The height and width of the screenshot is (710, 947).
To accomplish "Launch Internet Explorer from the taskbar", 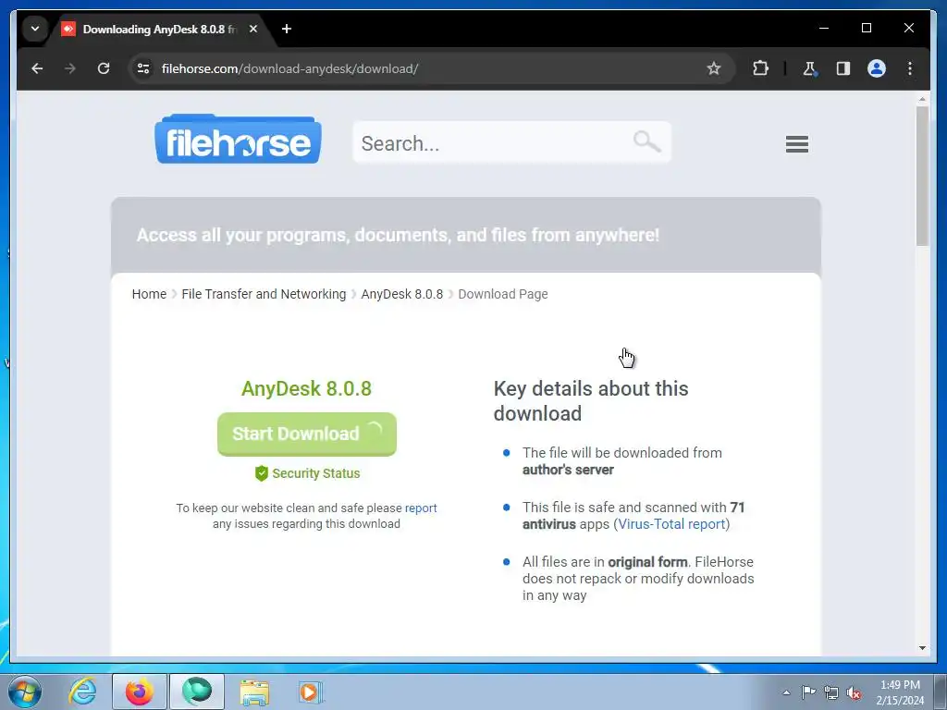I will (82, 692).
